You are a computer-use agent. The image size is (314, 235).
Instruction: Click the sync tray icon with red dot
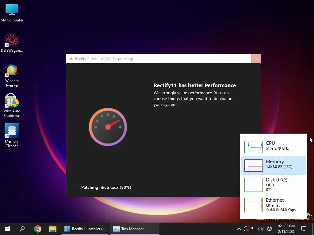(246, 229)
